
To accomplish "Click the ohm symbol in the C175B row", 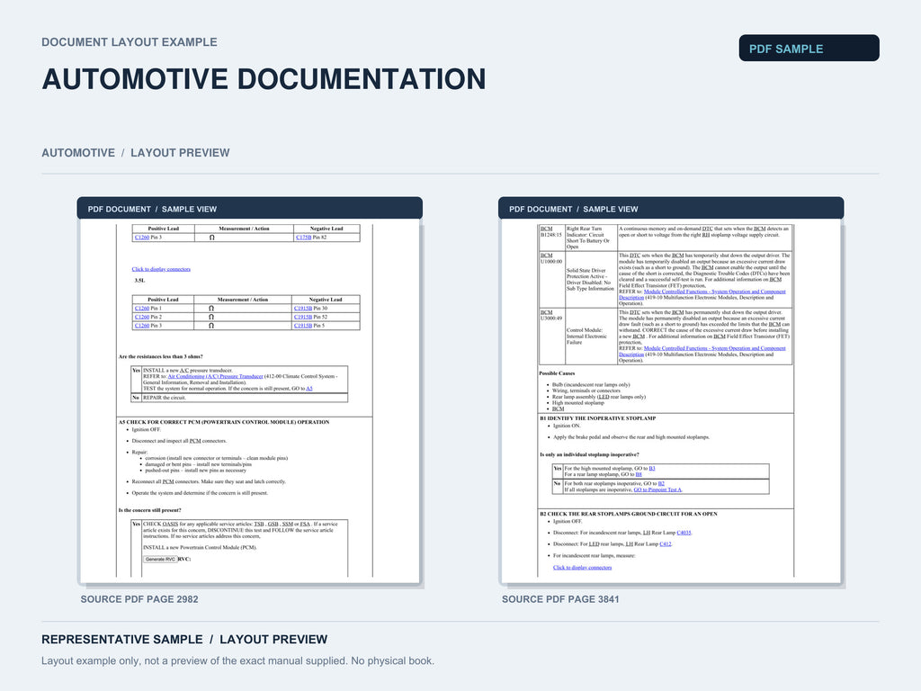I will tap(212, 238).
